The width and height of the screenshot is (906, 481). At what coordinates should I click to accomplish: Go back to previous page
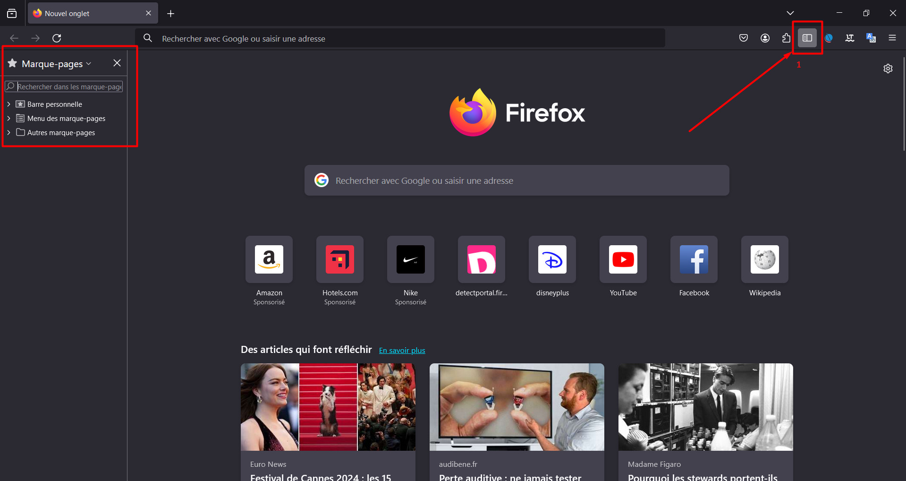pyautogui.click(x=14, y=38)
